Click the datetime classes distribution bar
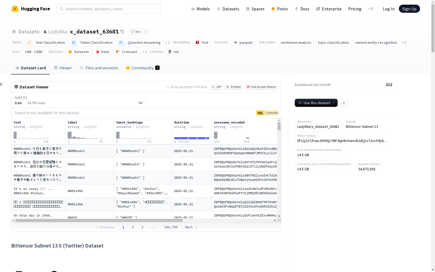This screenshot has width=435, height=272. (x=192, y=138)
